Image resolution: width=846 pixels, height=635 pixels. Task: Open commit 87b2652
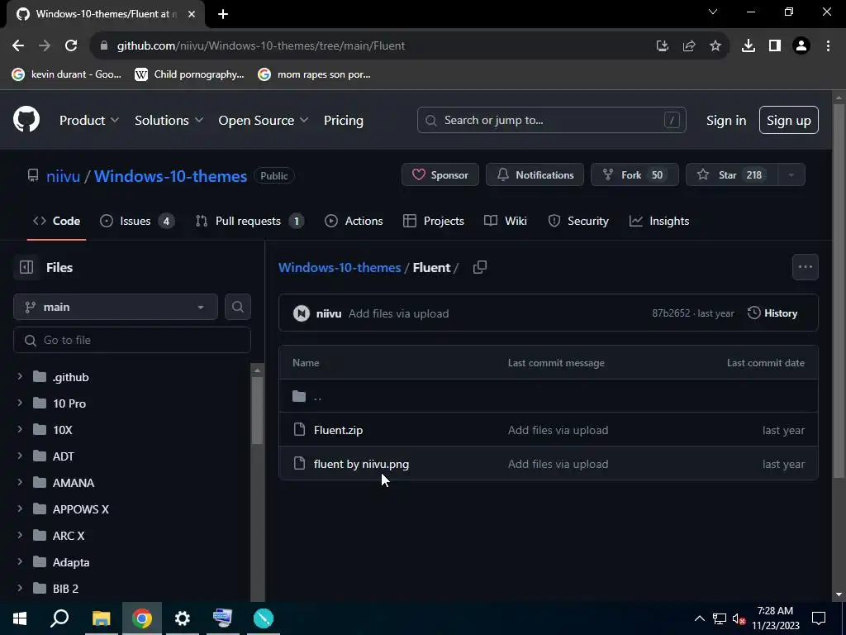point(671,313)
